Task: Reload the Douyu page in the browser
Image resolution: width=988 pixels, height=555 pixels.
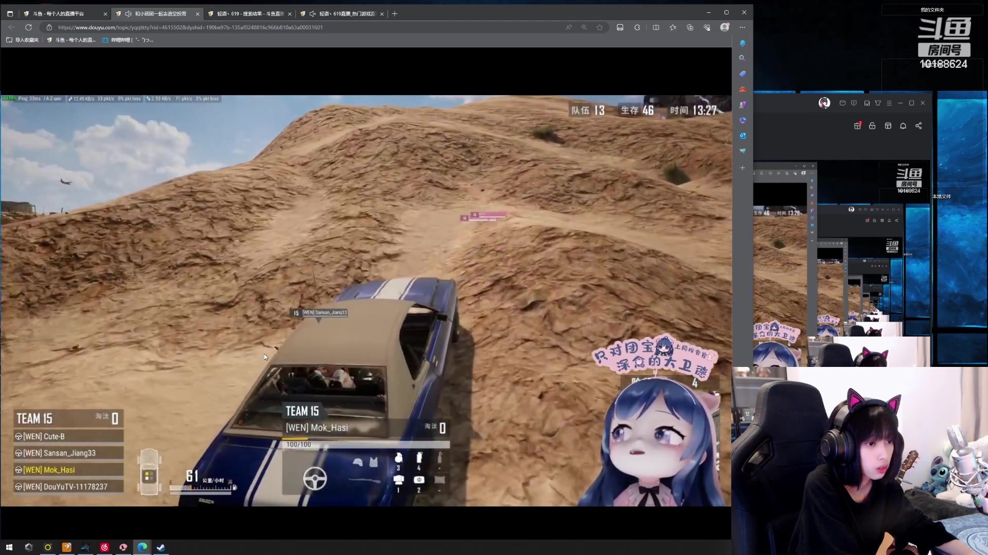Action: pyautogui.click(x=29, y=27)
